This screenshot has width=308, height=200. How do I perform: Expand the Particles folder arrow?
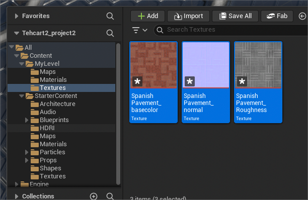(27, 152)
